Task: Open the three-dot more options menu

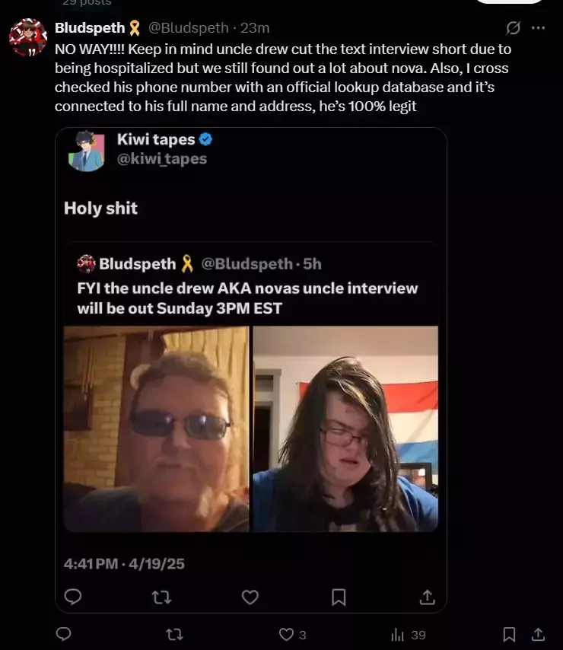Action: [x=538, y=27]
